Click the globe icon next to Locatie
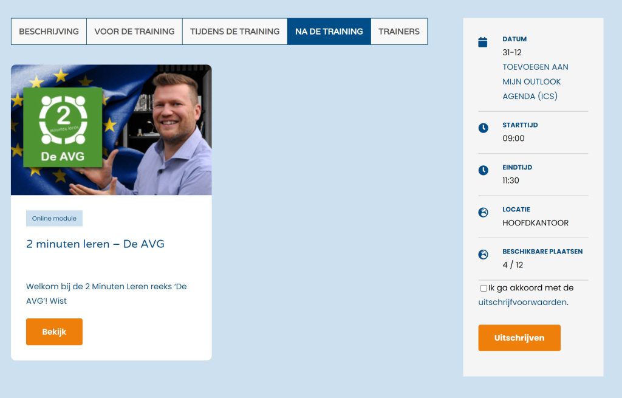622x398 pixels. [x=483, y=212]
